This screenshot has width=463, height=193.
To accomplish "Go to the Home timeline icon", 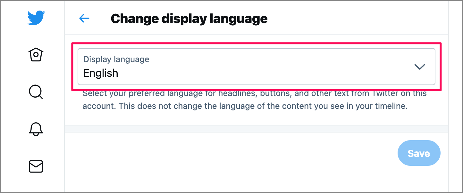I will [36, 55].
